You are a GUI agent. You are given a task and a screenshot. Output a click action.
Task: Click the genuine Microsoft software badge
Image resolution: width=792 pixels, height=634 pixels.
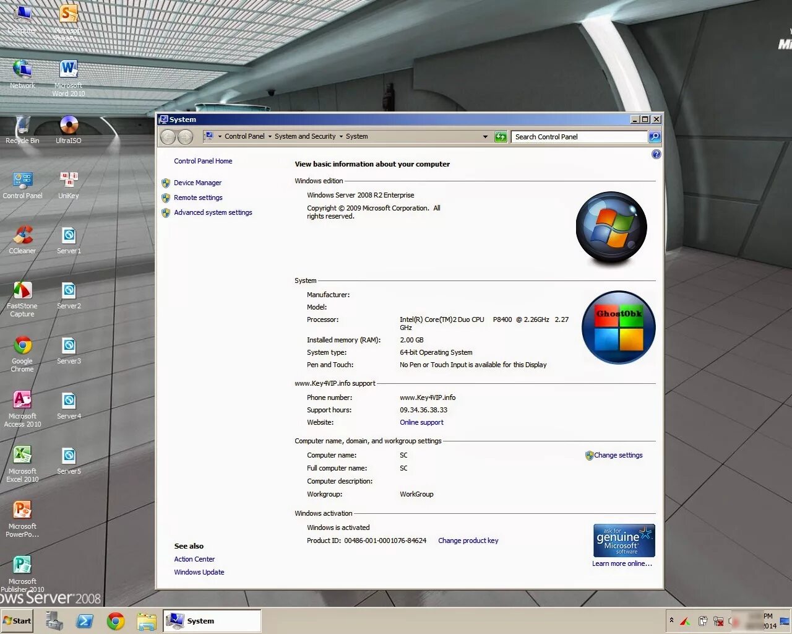(x=624, y=541)
